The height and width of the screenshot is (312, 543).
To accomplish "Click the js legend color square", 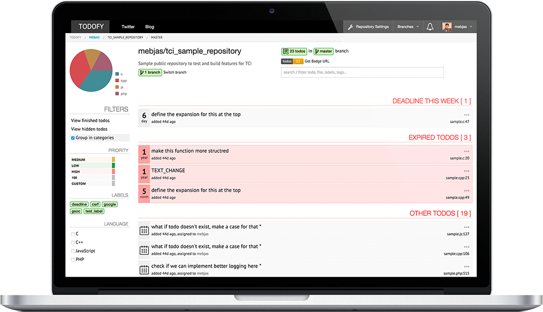I will coord(117,87).
